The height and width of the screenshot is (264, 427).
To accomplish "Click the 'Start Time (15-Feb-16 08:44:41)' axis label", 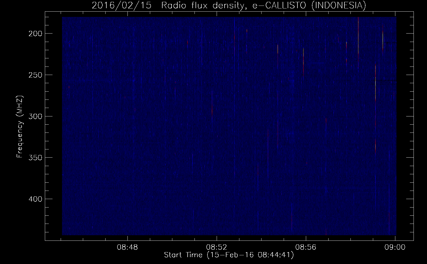I will click(229, 255).
